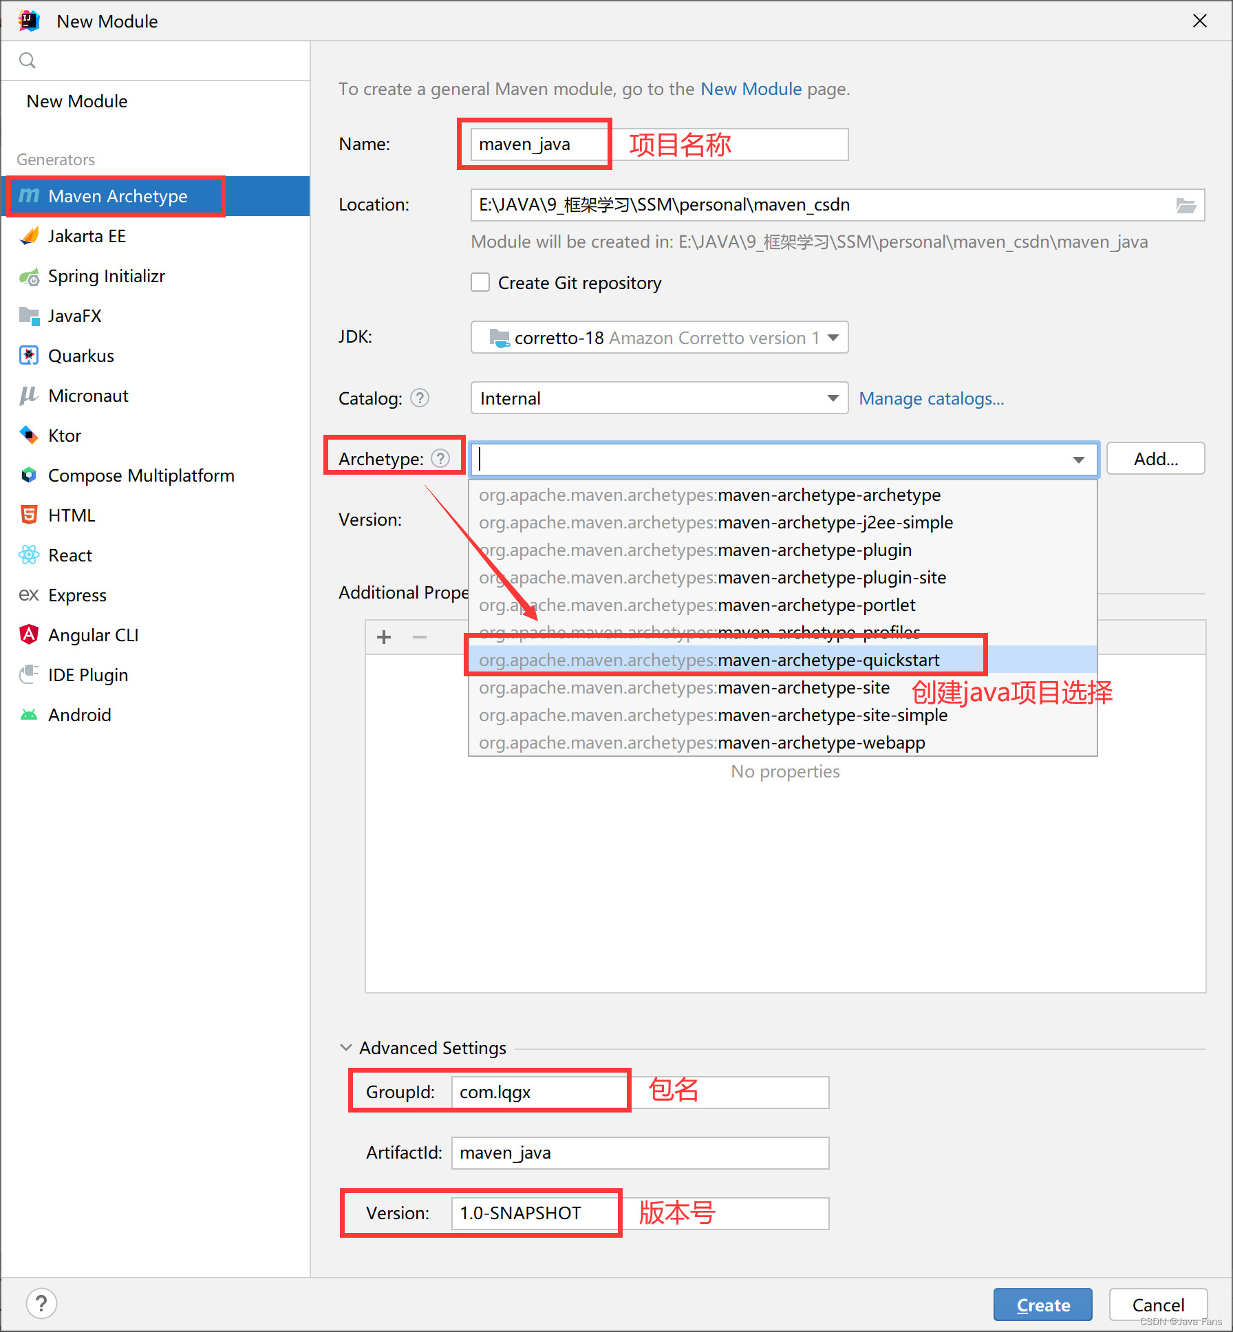The height and width of the screenshot is (1332, 1233).
Task: Open Catalog help question mark
Action: (x=420, y=398)
